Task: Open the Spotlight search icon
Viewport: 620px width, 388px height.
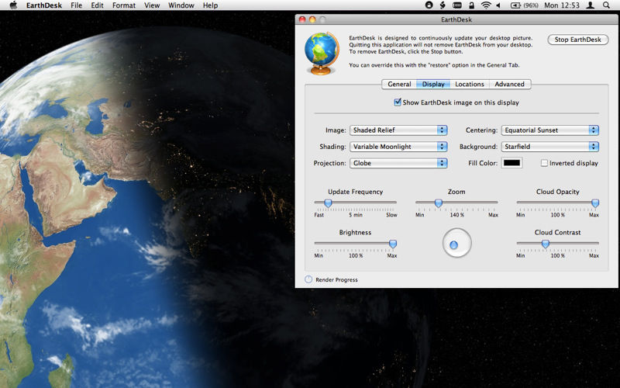Action: [606, 5]
